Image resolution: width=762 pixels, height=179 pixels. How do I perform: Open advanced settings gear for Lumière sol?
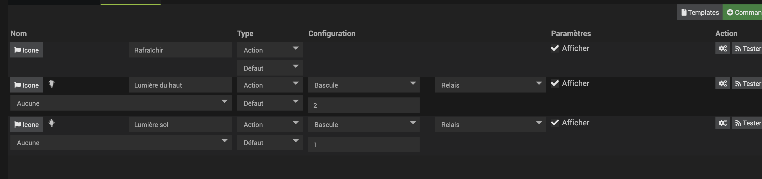point(722,123)
